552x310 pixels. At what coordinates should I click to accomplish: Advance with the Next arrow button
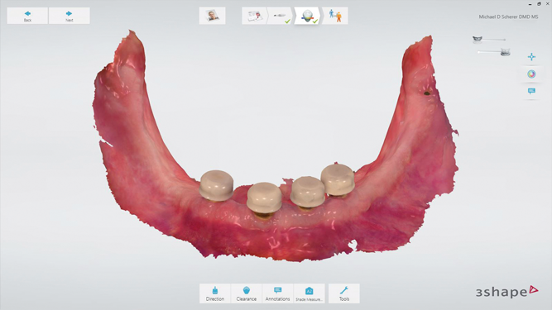69,16
